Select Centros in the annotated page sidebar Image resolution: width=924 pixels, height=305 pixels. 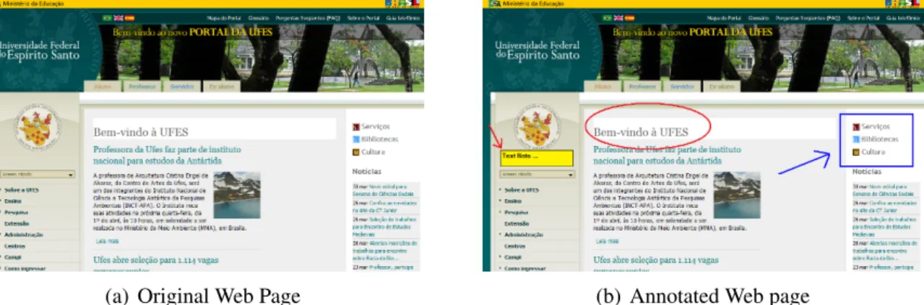click(515, 245)
